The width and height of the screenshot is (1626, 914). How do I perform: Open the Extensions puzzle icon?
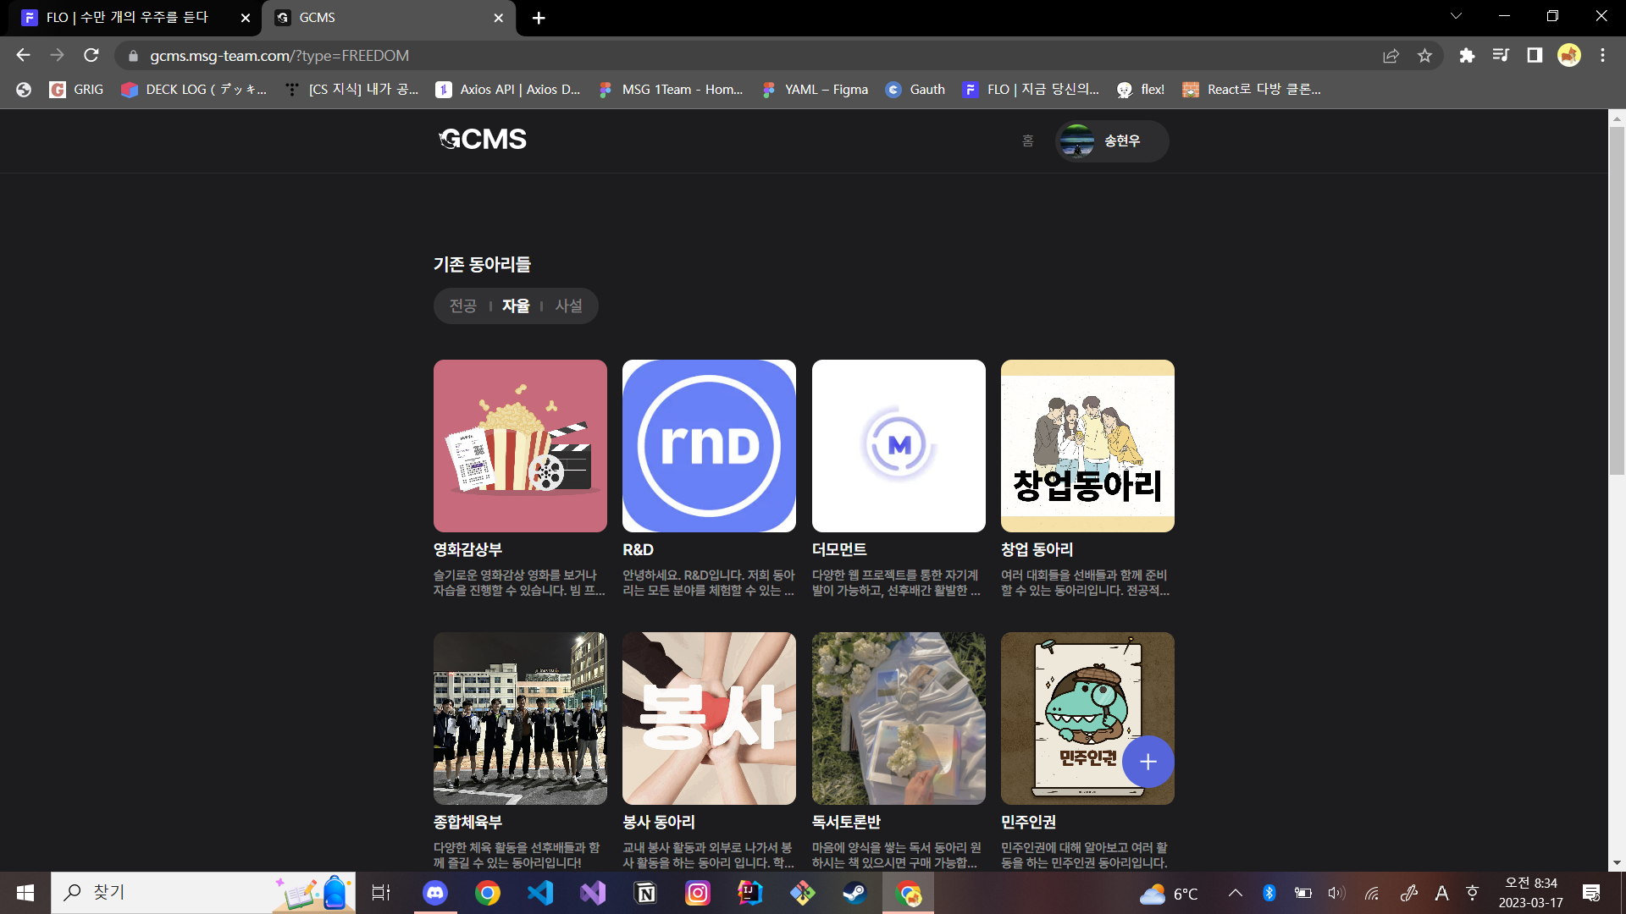click(1468, 55)
